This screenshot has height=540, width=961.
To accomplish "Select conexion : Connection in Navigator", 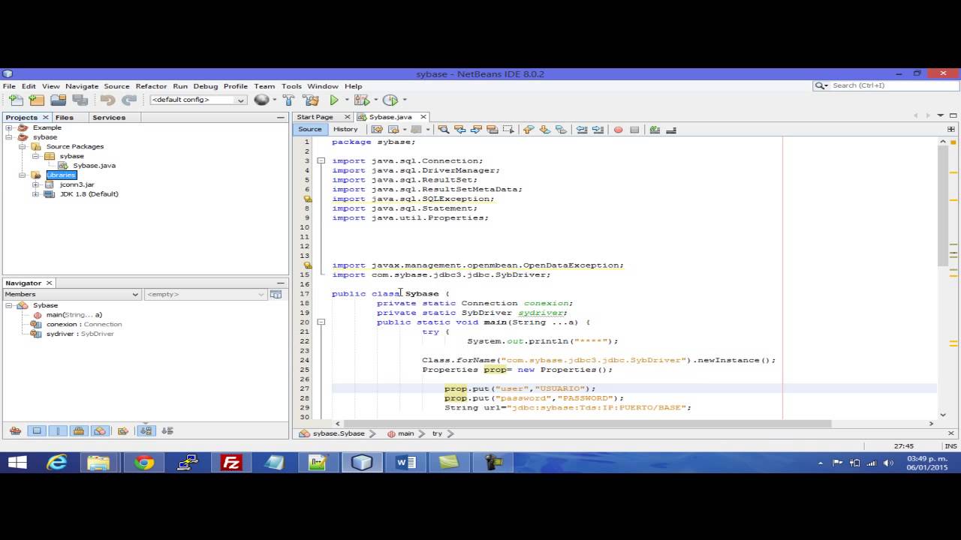I will (83, 324).
